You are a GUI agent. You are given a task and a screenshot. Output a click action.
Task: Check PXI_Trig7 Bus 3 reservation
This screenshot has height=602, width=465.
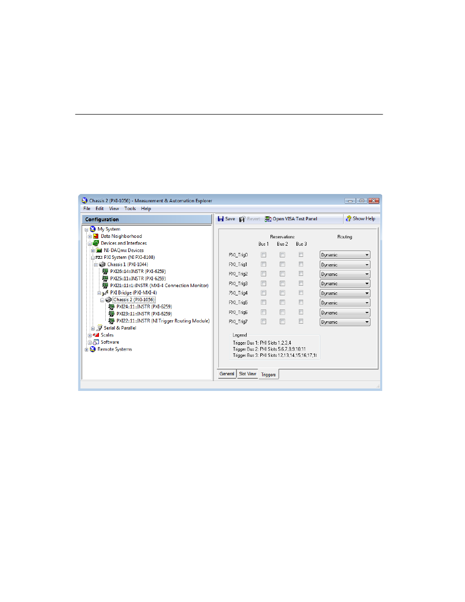click(x=301, y=322)
